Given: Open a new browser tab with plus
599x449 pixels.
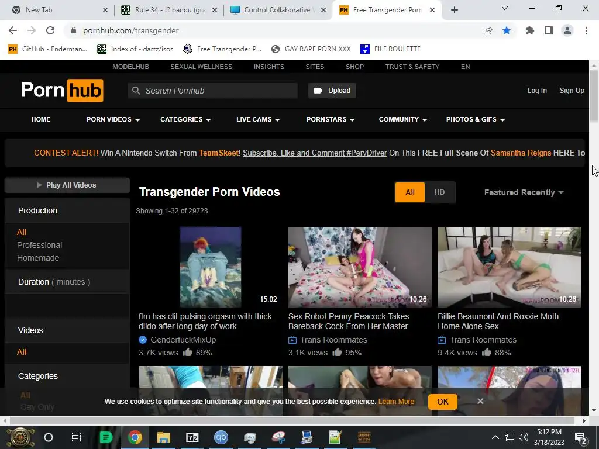Looking at the screenshot, I should tap(454, 11).
